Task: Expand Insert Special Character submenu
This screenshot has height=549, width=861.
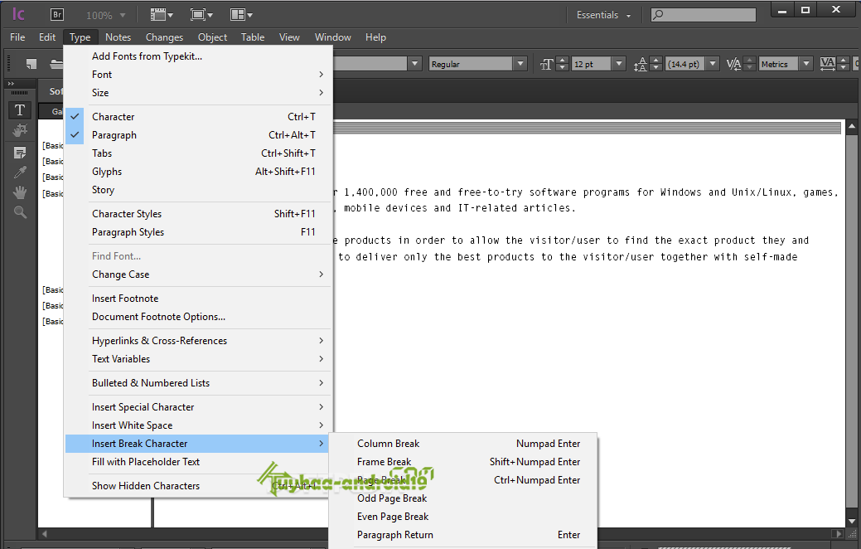Action: (199, 407)
